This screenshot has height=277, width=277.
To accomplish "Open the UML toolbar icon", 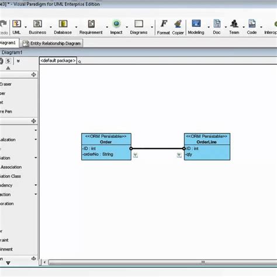I will pyautogui.click(x=16, y=24).
